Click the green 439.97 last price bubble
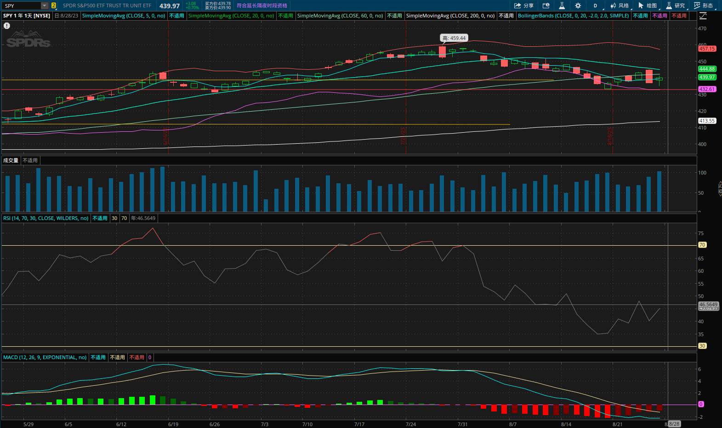This screenshot has height=428, width=722. coord(707,77)
